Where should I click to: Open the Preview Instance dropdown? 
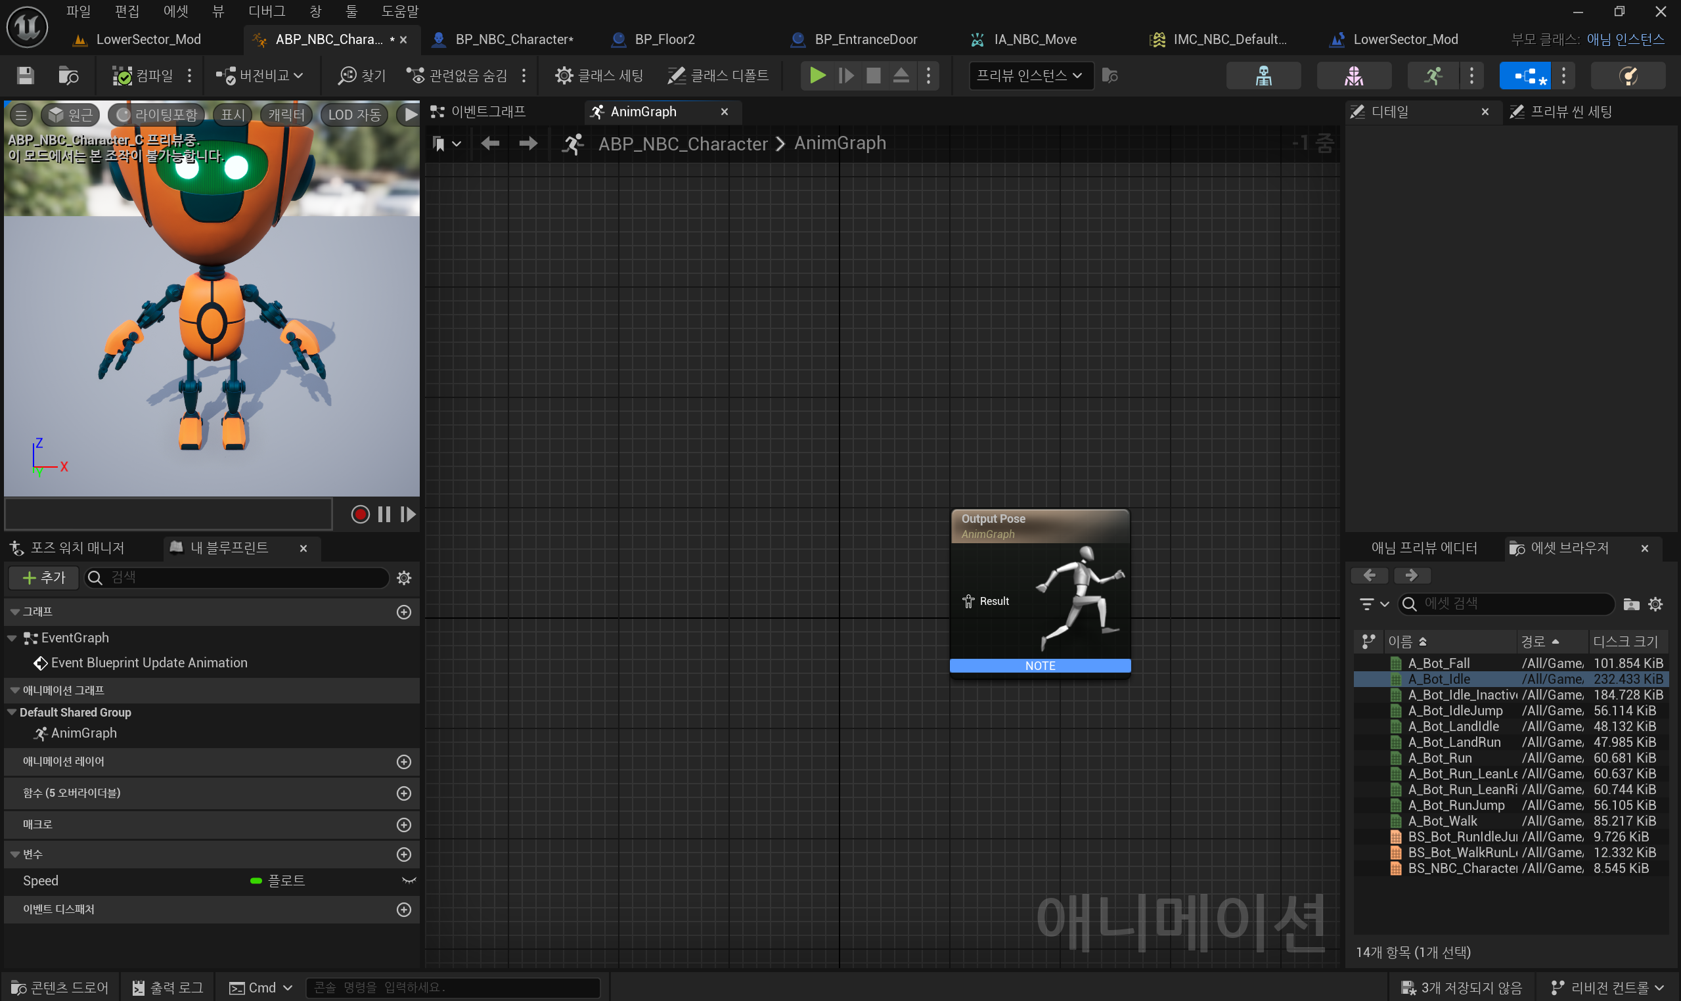tap(1029, 76)
